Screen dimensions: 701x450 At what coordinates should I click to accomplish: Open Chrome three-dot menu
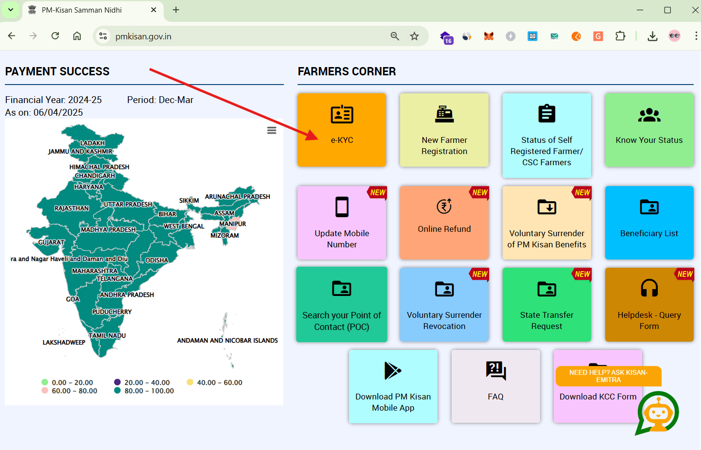[x=696, y=36]
